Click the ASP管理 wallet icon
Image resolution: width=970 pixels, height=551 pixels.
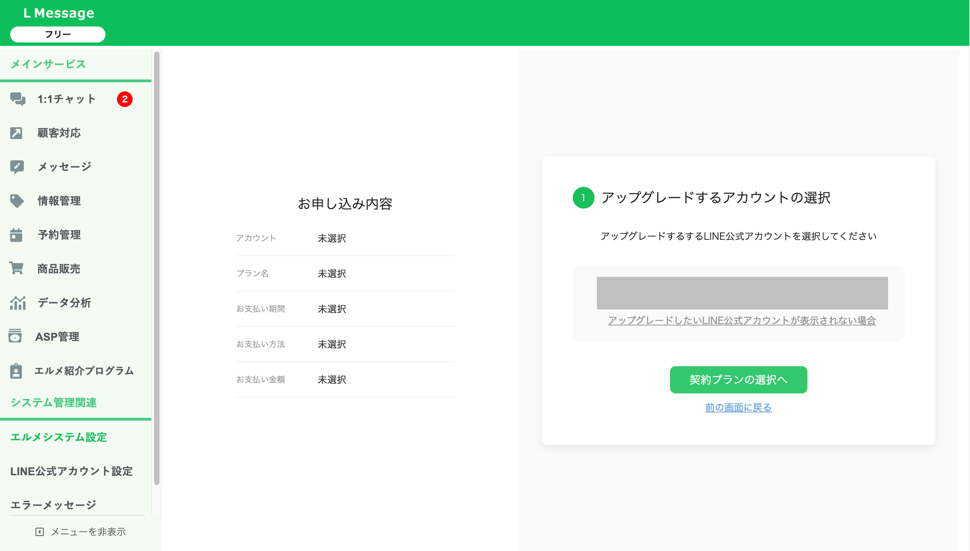[x=15, y=336]
